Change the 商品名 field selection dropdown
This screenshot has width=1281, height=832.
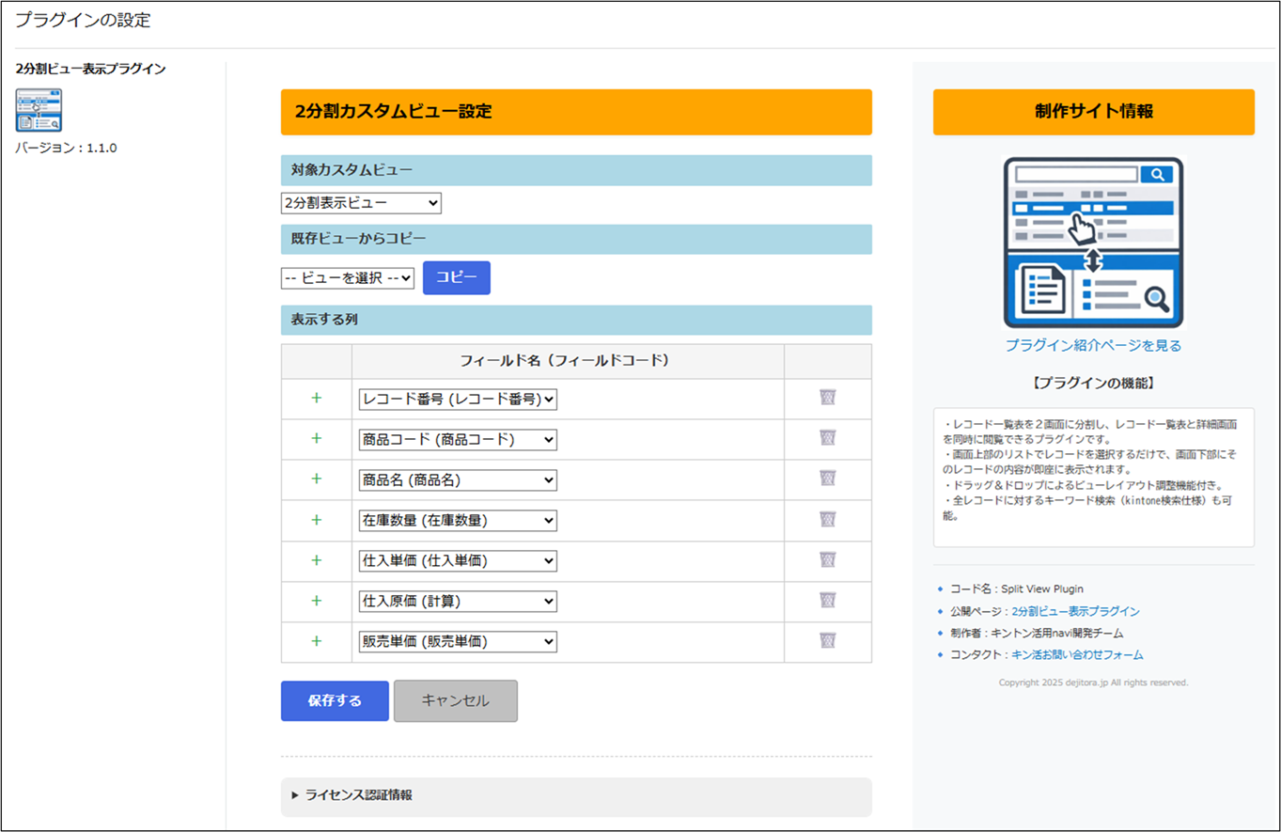(x=458, y=480)
